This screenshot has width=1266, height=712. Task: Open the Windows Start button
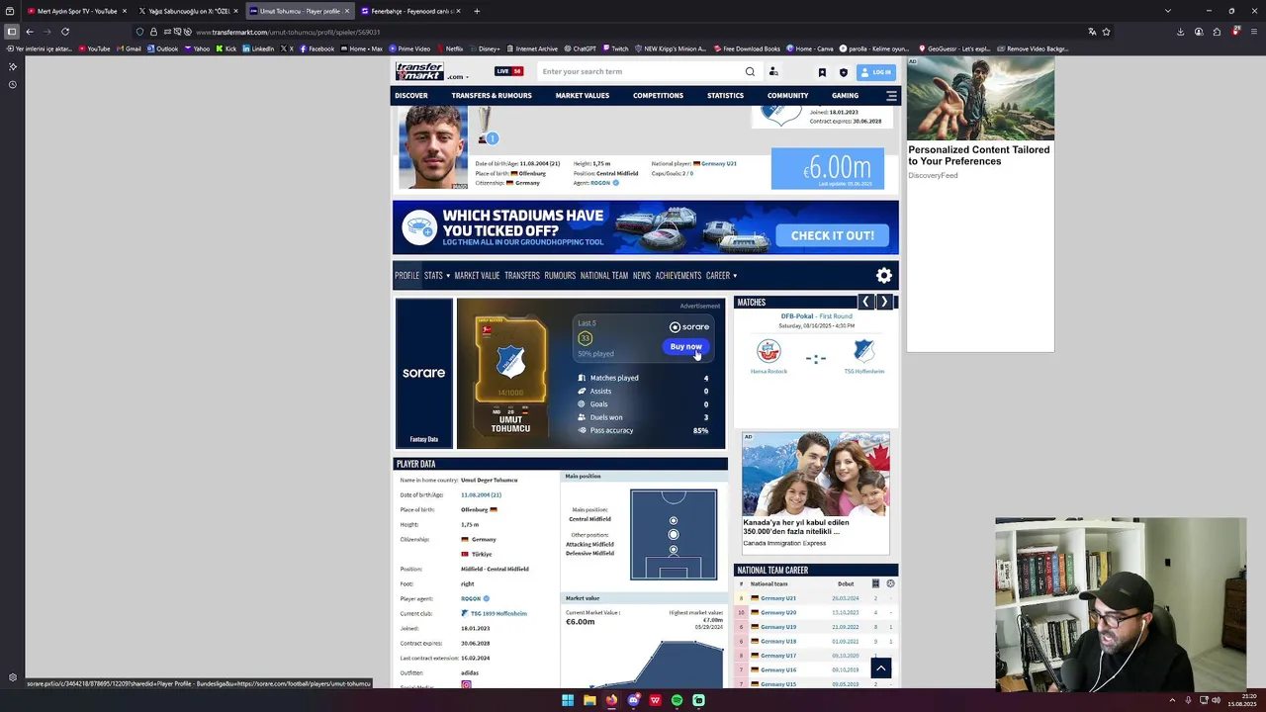[568, 700]
